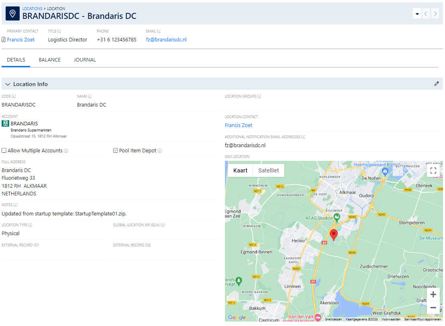Click the phone number +31 6 123456785
Viewport: 445px width, 326px height.
click(116, 39)
